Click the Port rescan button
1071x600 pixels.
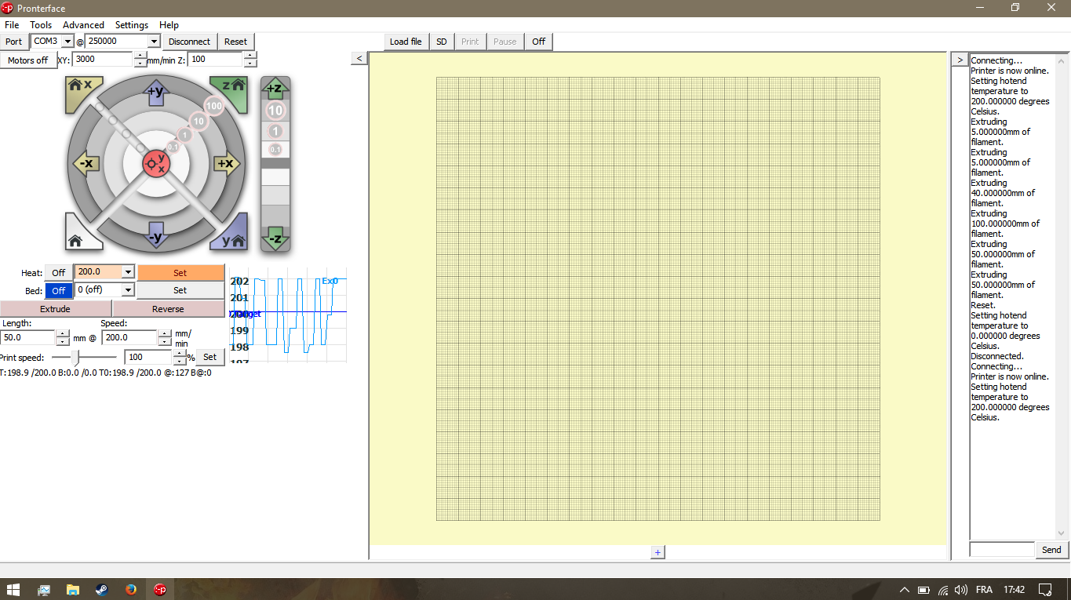tap(14, 42)
